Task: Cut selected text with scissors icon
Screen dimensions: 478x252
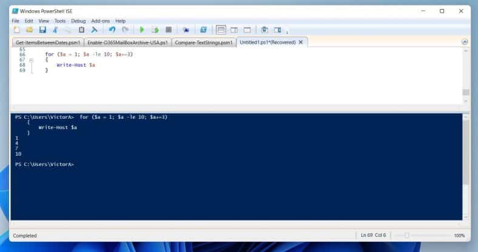Action: coord(55,30)
